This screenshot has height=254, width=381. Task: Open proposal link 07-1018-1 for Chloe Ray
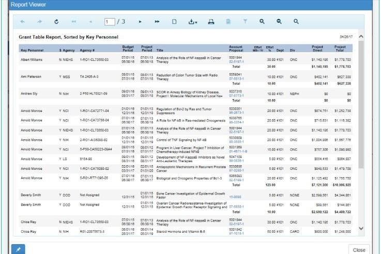(236, 233)
